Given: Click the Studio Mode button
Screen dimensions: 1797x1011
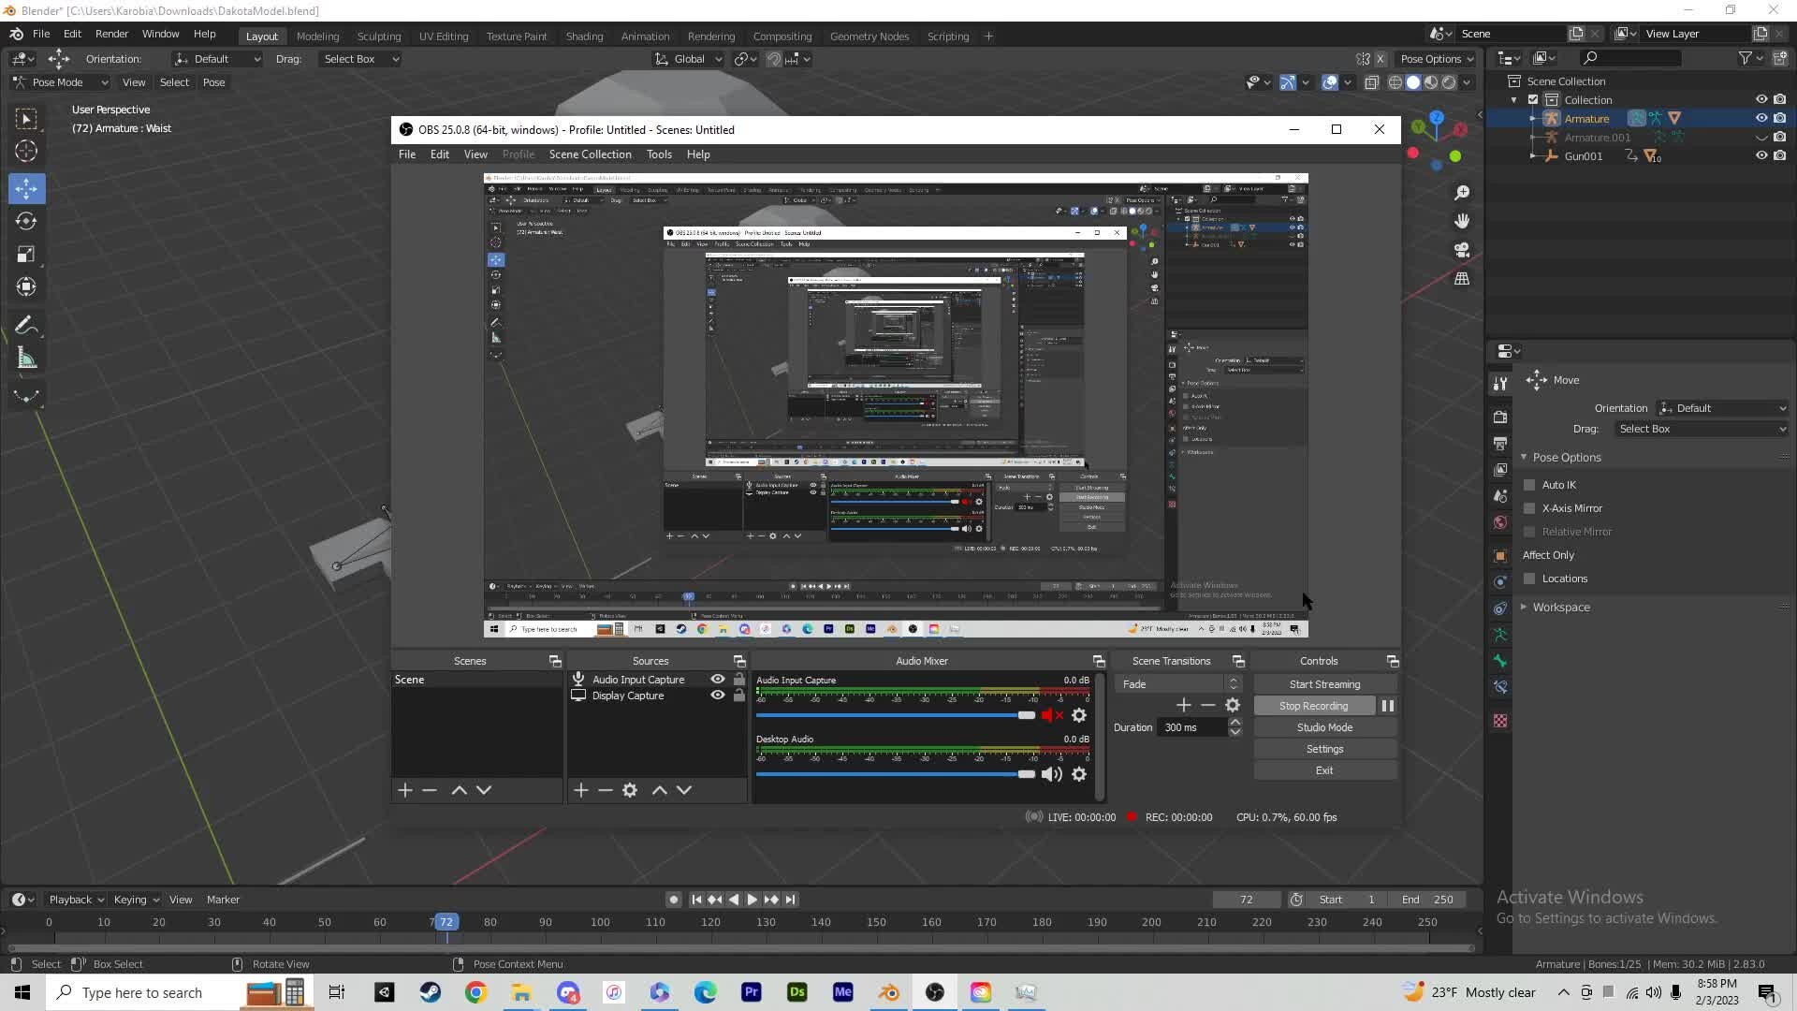Looking at the screenshot, I should 1324,727.
